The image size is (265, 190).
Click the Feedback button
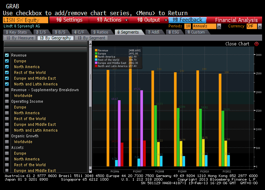[187, 20]
